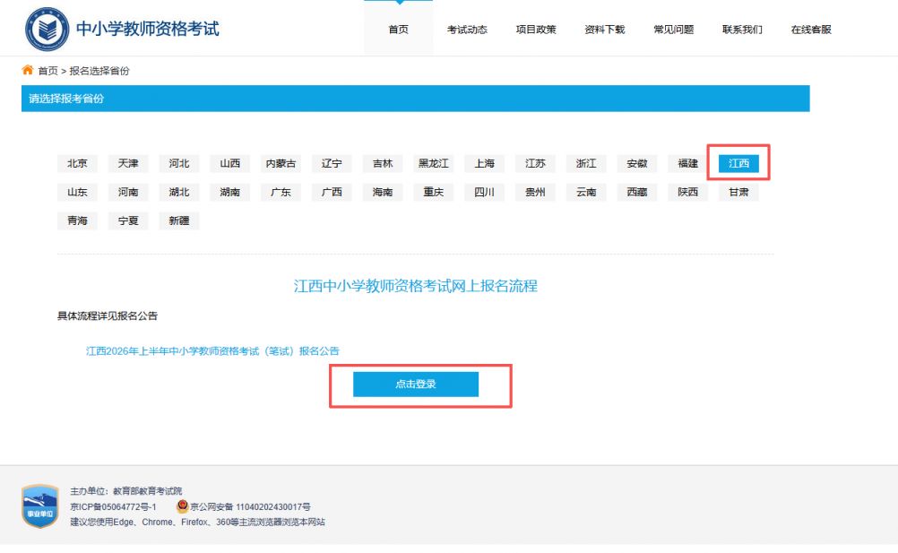
Task: Select the 新疆 province option
Action: click(178, 220)
